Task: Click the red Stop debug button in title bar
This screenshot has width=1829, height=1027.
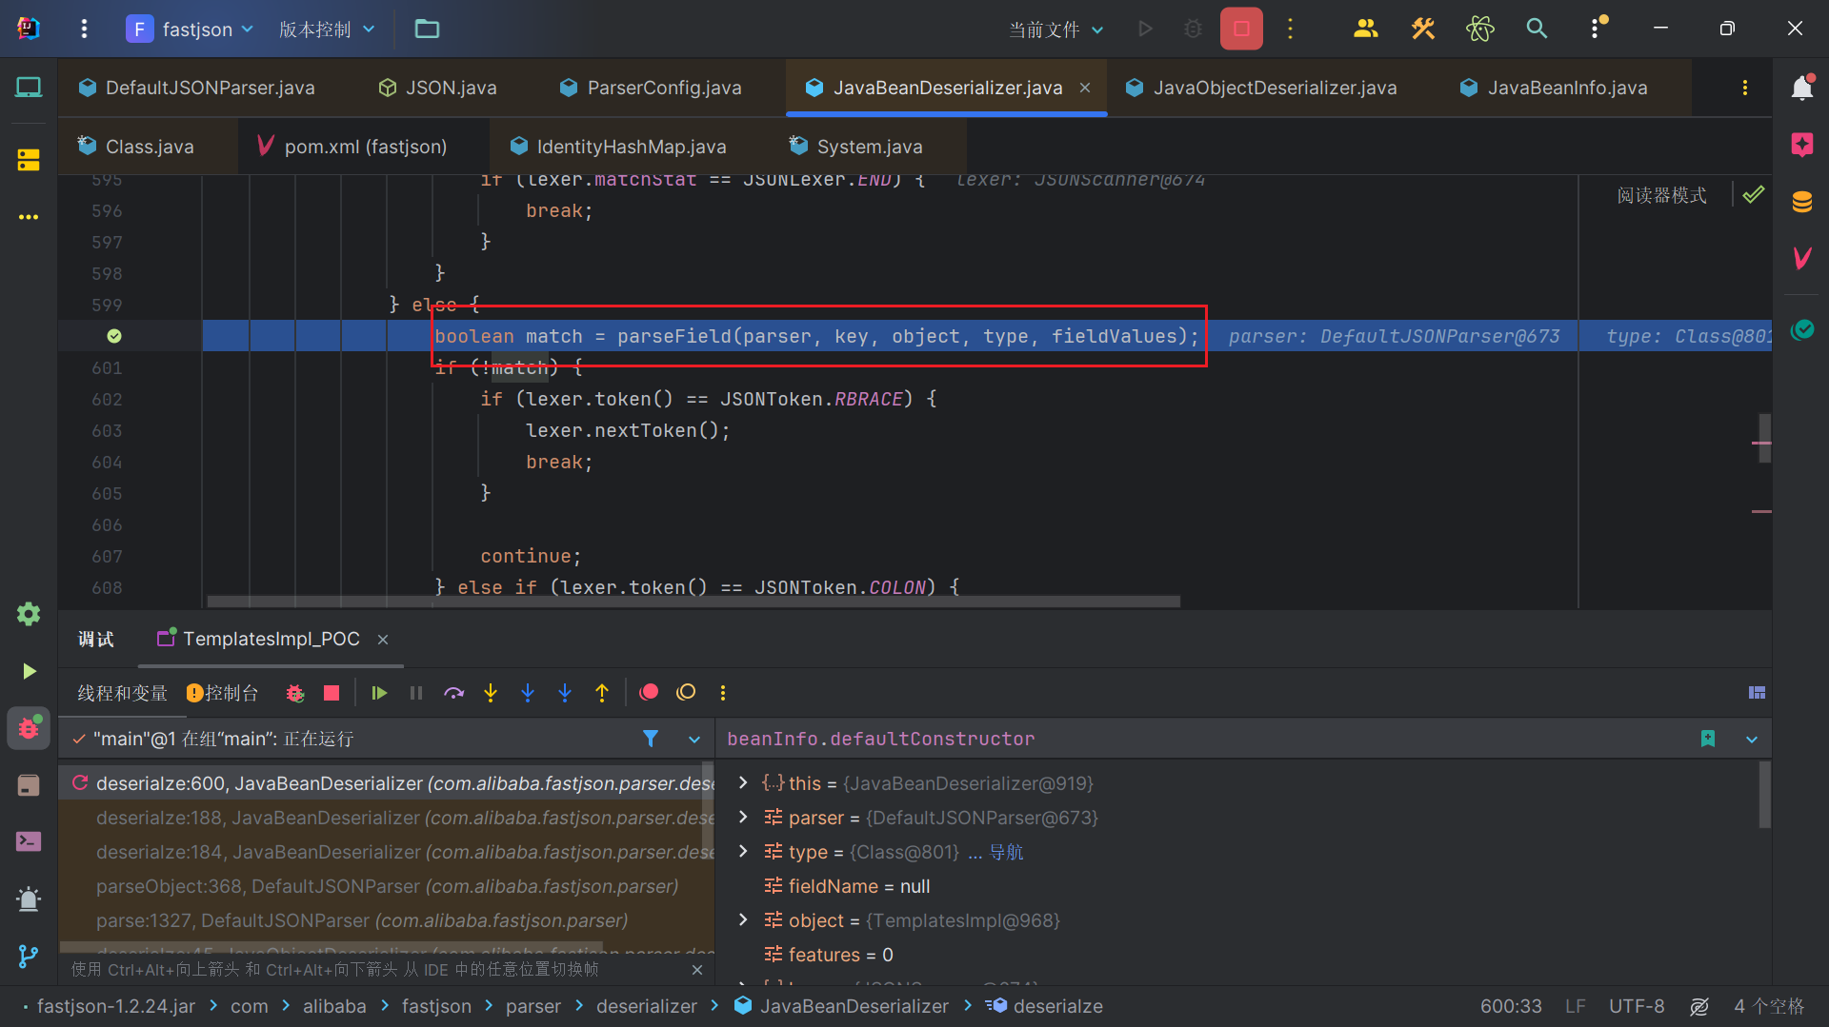Action: (x=1241, y=29)
